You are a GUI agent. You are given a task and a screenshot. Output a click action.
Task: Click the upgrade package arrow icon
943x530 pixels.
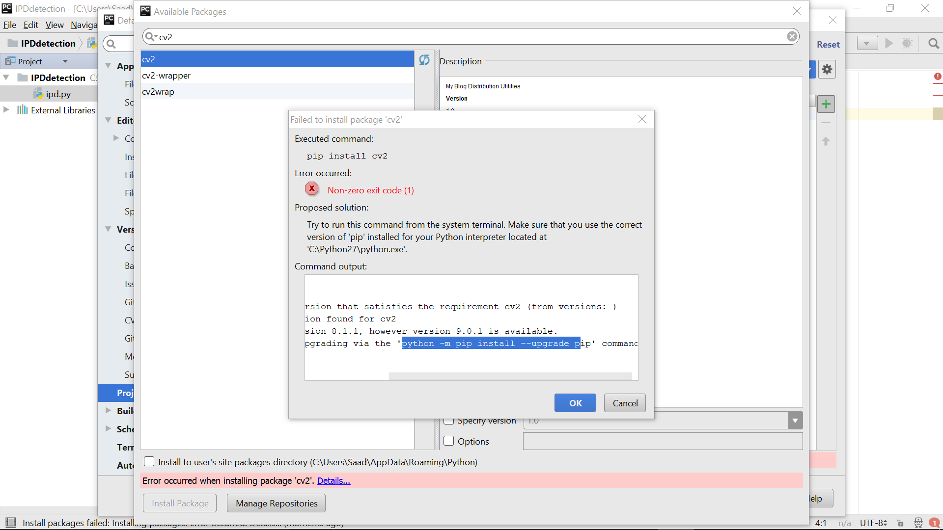pyautogui.click(x=826, y=141)
